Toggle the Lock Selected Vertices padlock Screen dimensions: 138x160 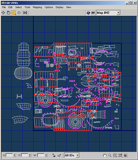(x=54, y=155)
